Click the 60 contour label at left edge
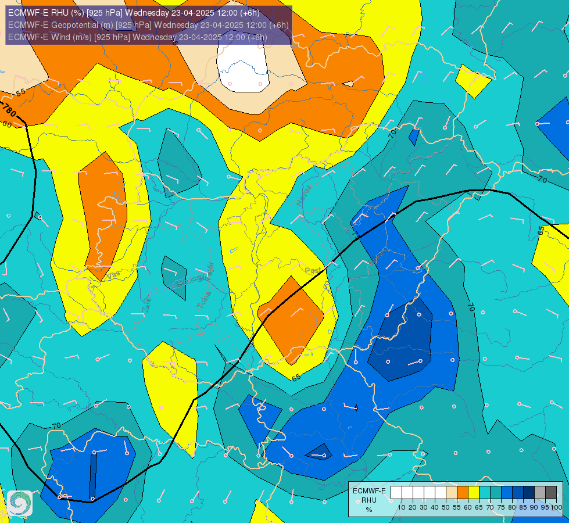This screenshot has width=569, height=523. click(7, 124)
